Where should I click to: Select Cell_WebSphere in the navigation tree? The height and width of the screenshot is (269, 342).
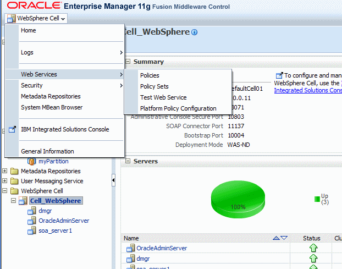tap(56, 201)
